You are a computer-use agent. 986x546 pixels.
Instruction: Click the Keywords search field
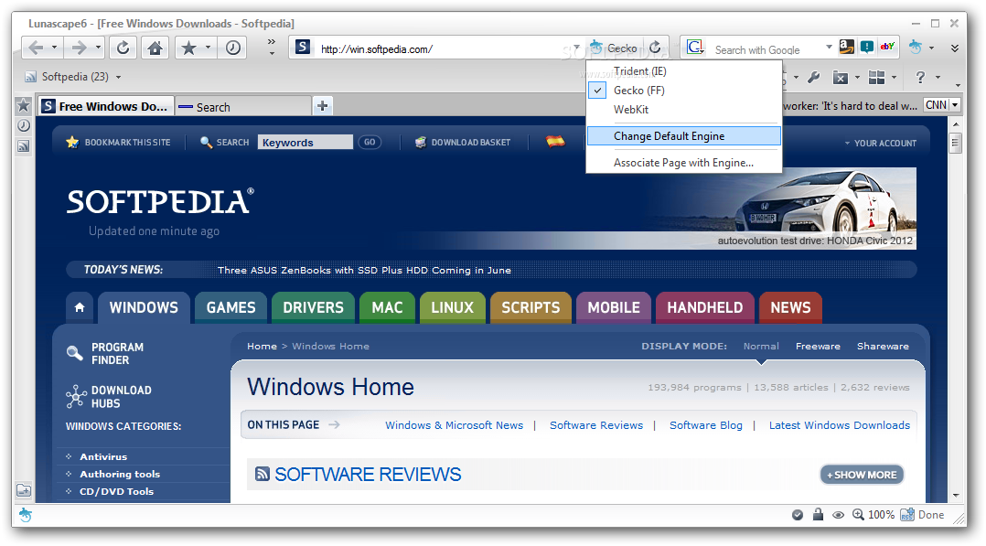tap(305, 142)
